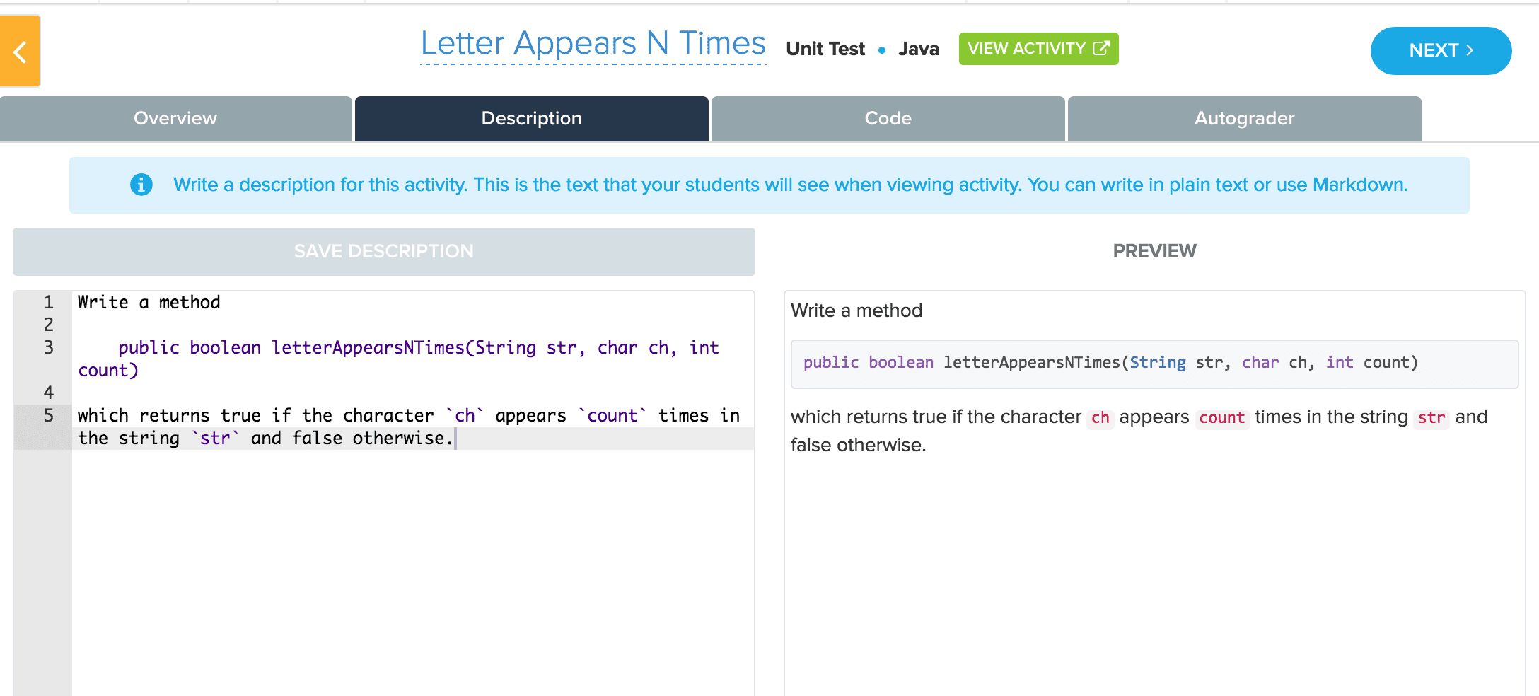Click the red 'str' inline code in preview
This screenshot has height=696, width=1539.
pyautogui.click(x=1431, y=418)
